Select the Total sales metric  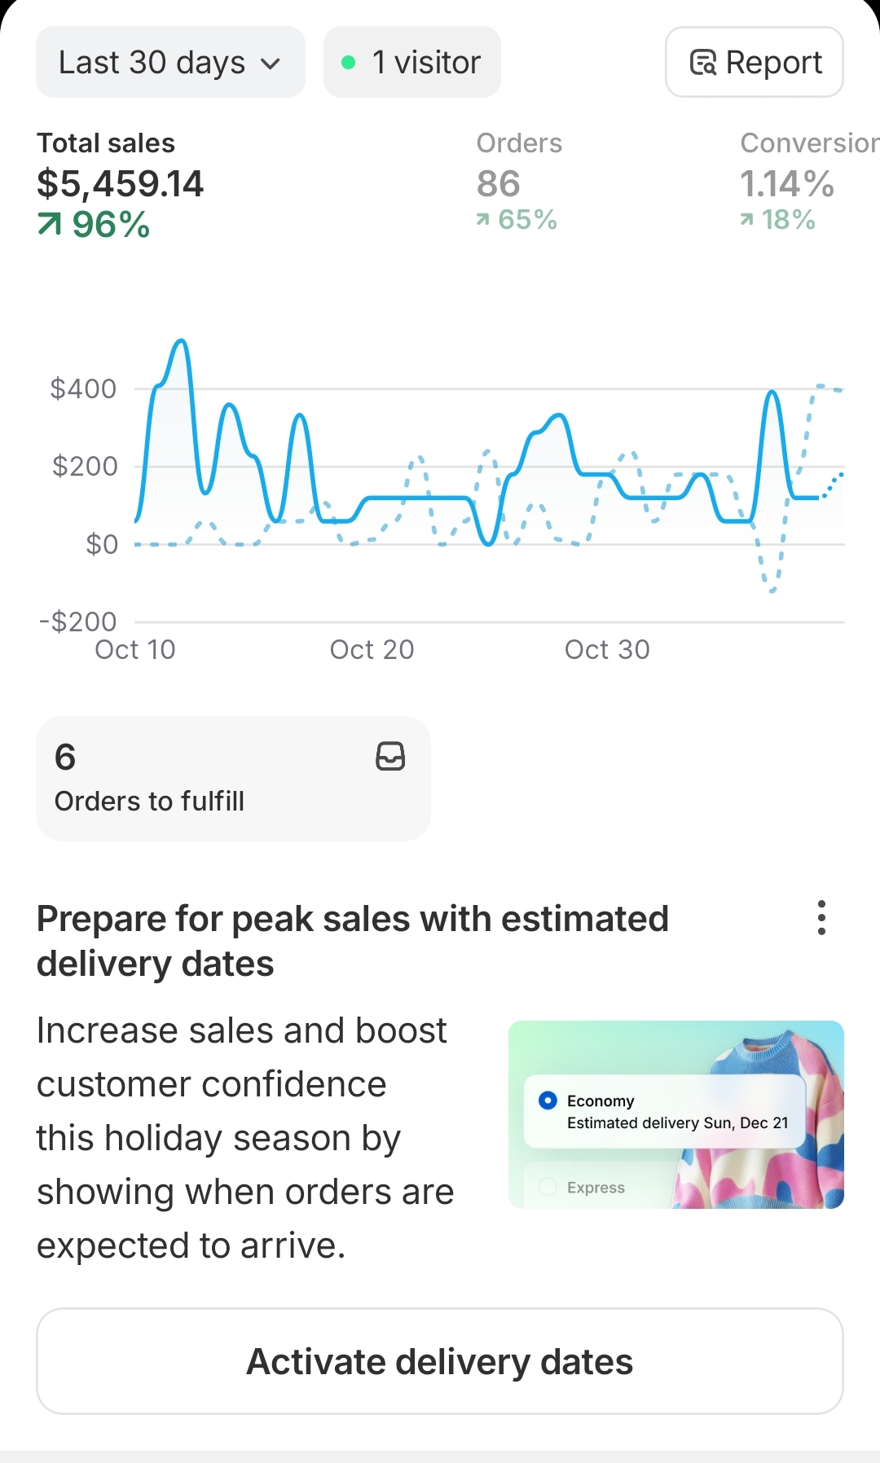(120, 184)
